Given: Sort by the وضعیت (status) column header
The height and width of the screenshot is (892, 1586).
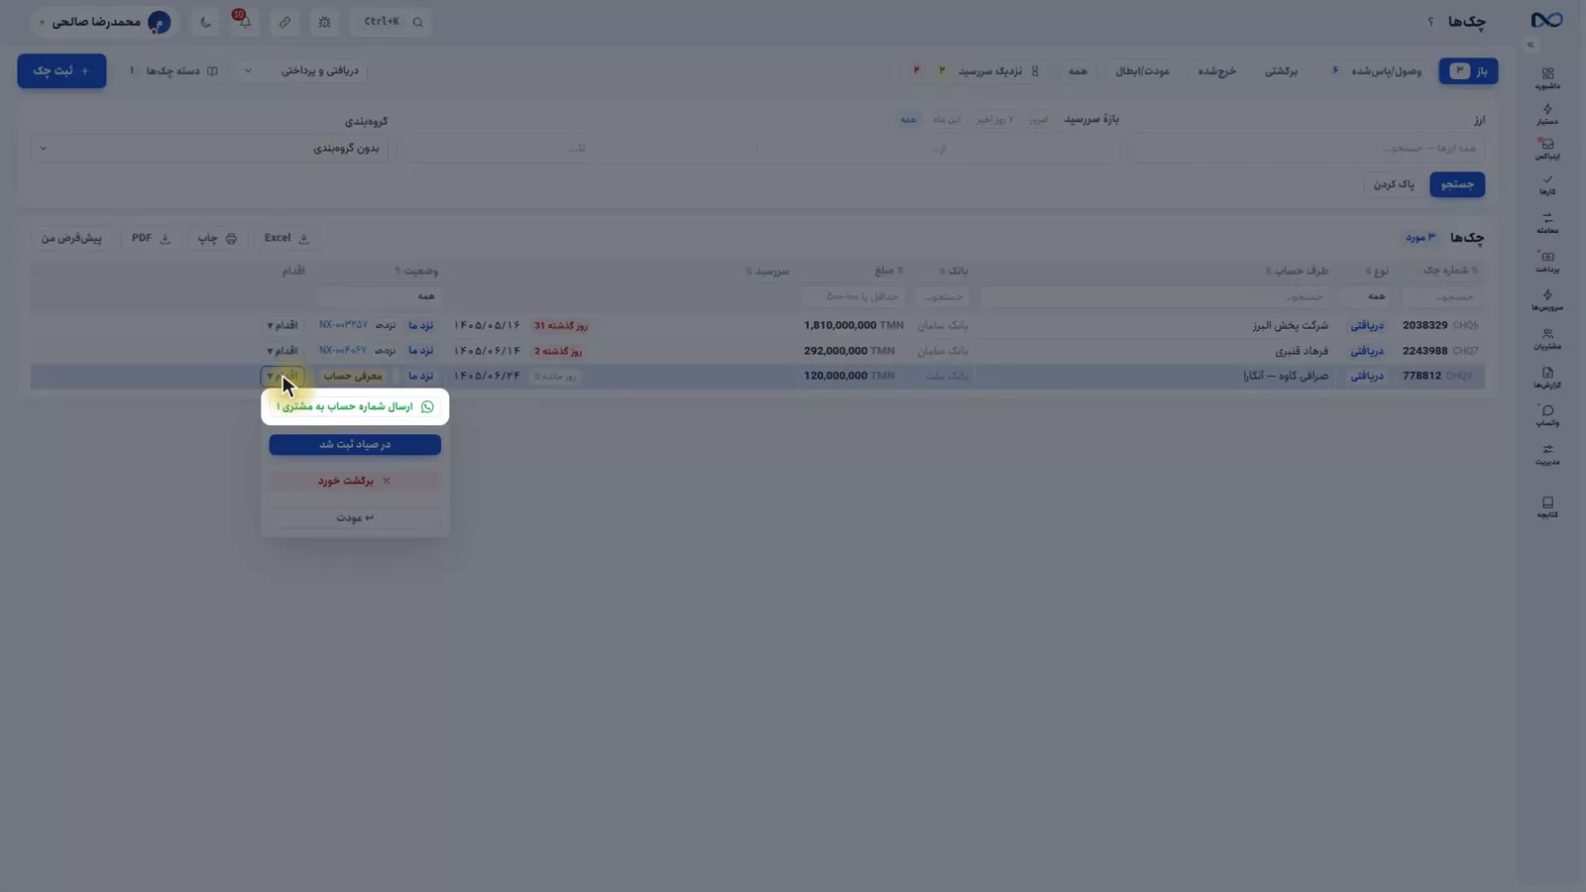Looking at the screenshot, I should 416,271.
